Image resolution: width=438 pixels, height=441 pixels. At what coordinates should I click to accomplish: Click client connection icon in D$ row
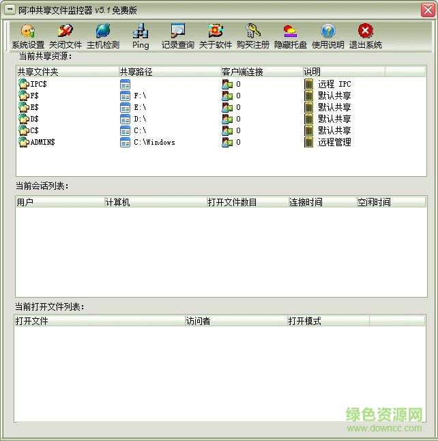tap(227, 119)
